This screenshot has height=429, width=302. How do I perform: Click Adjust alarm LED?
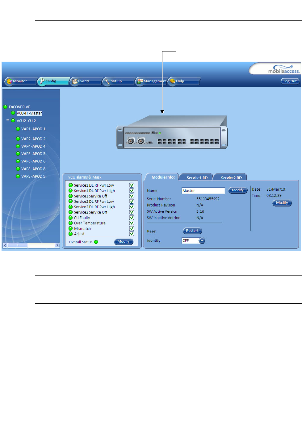71,234
